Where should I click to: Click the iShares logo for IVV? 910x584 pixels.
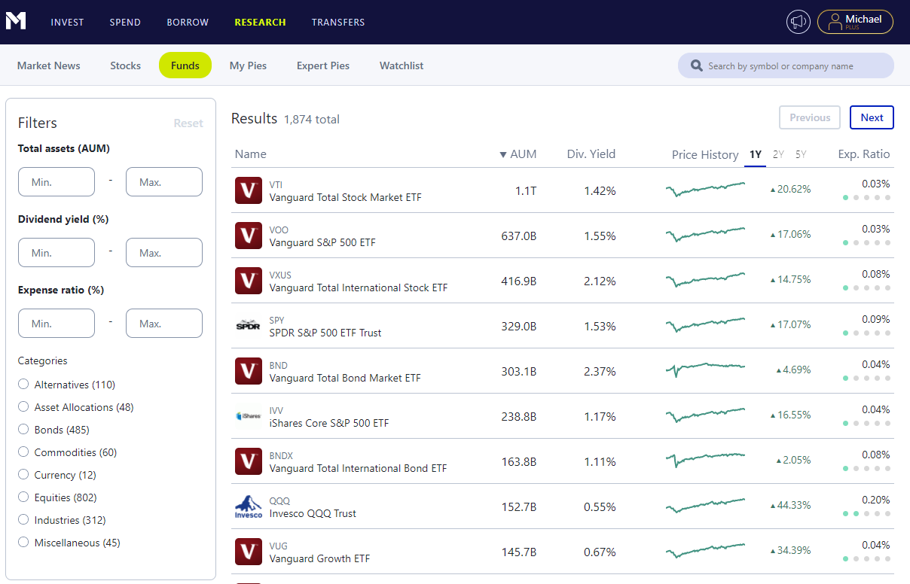pos(248,416)
